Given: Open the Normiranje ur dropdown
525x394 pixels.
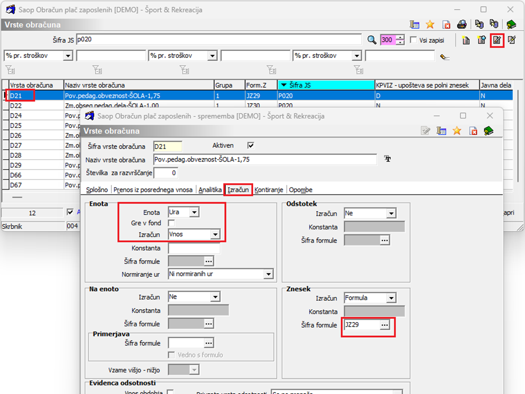Looking at the screenshot, I should [268, 274].
